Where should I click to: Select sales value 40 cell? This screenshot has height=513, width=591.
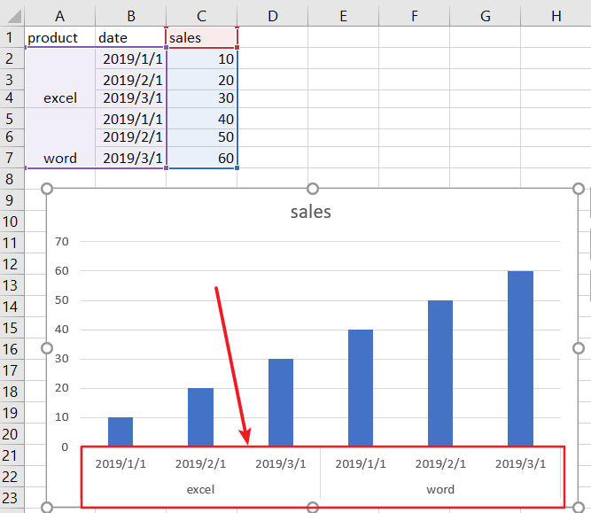[201, 119]
